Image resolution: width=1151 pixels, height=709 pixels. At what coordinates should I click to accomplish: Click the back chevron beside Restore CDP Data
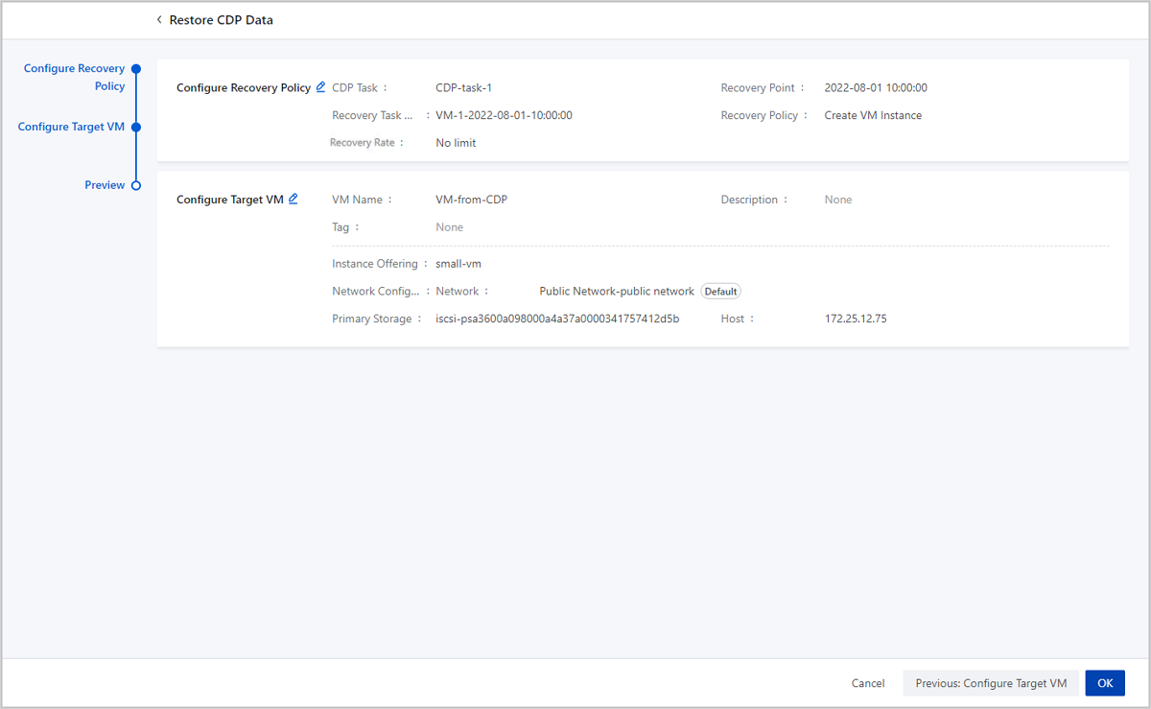[x=159, y=20]
